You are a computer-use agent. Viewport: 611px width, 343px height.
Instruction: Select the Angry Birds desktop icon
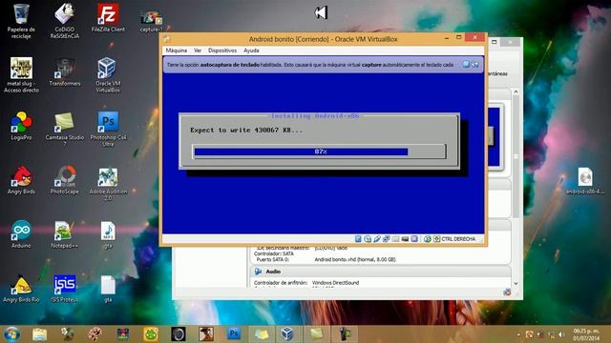pos(21,180)
